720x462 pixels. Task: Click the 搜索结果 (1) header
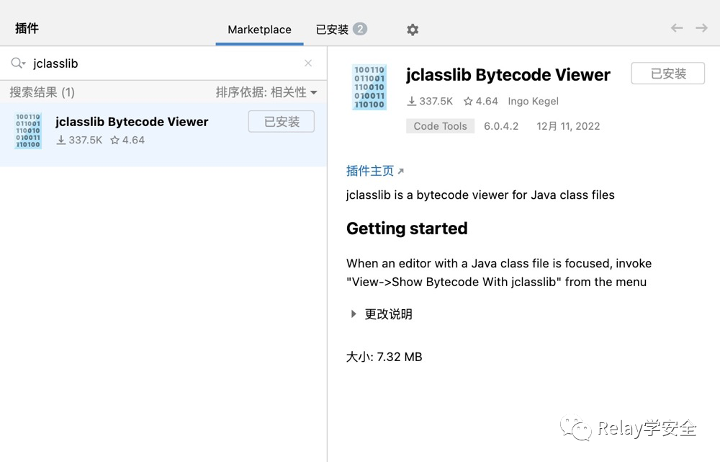[x=42, y=92]
